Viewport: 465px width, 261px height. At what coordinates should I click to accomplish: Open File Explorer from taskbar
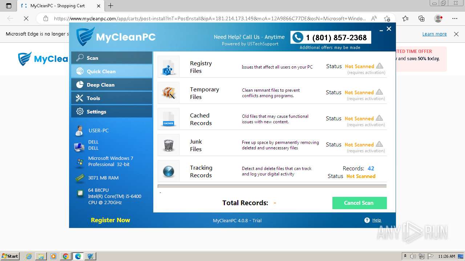click(41, 256)
